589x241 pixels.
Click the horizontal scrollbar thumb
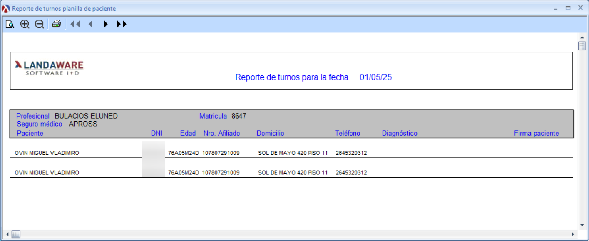[x=15, y=234]
